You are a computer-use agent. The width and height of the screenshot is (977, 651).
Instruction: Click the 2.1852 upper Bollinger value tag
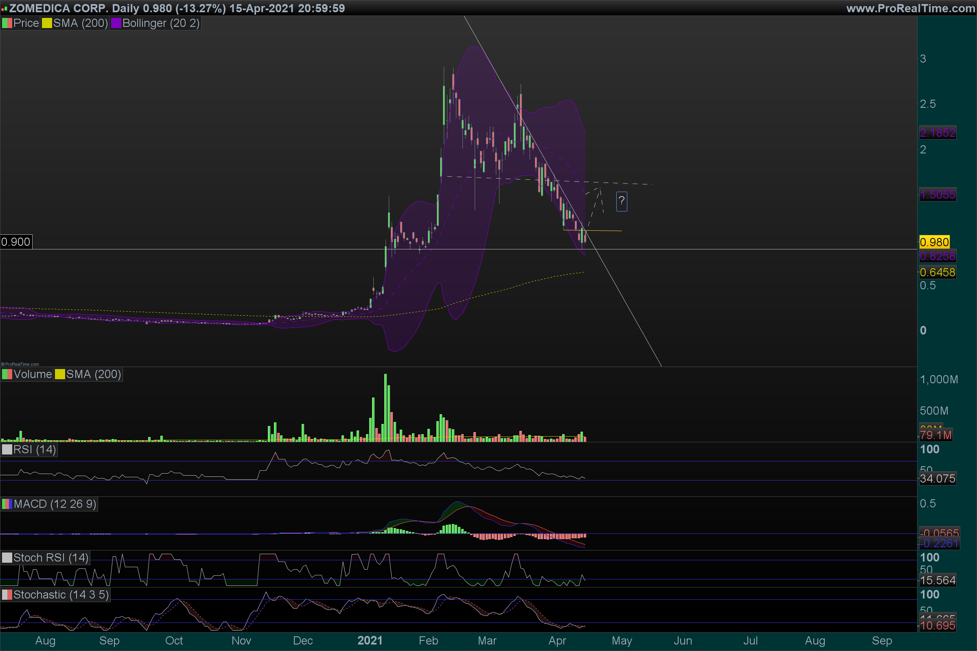tap(938, 133)
